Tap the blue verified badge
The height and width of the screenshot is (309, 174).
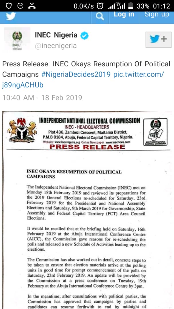point(85,35)
